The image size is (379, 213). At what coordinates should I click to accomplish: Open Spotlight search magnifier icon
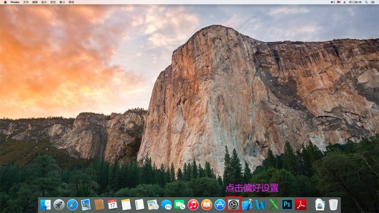click(x=367, y=2)
